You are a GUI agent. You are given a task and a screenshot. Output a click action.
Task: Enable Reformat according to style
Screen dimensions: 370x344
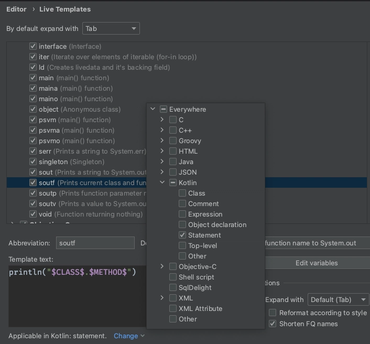[273, 313]
